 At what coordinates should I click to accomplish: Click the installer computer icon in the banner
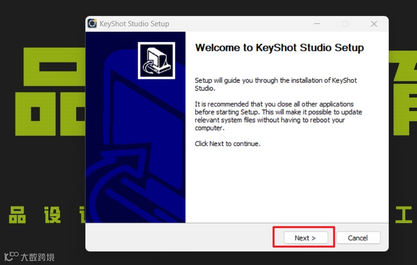156,60
